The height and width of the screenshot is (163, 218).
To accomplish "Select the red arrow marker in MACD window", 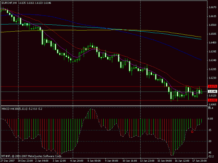I will coord(192,132).
